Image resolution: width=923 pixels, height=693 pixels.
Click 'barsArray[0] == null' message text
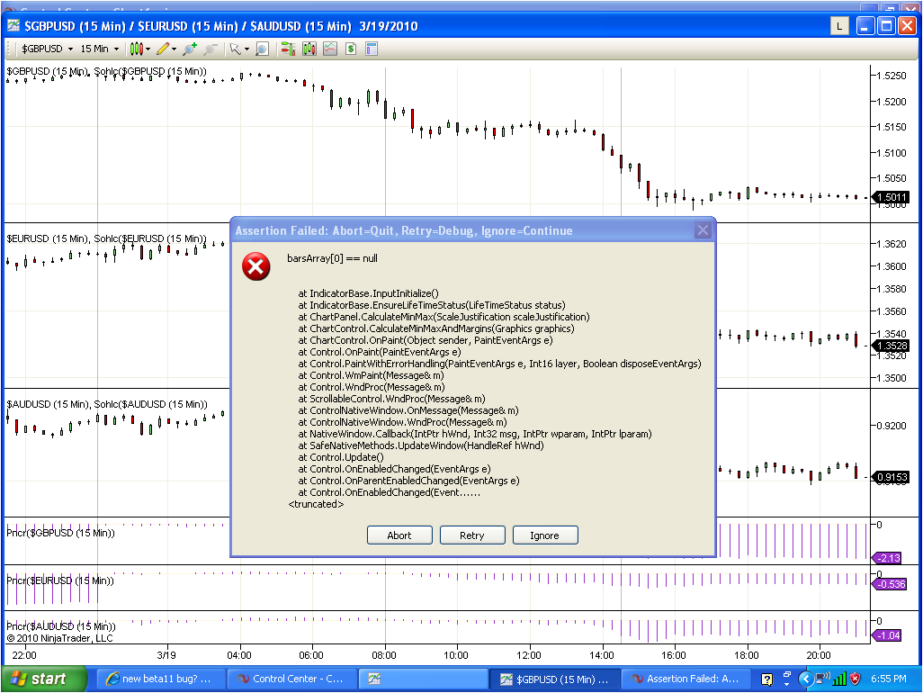click(333, 258)
